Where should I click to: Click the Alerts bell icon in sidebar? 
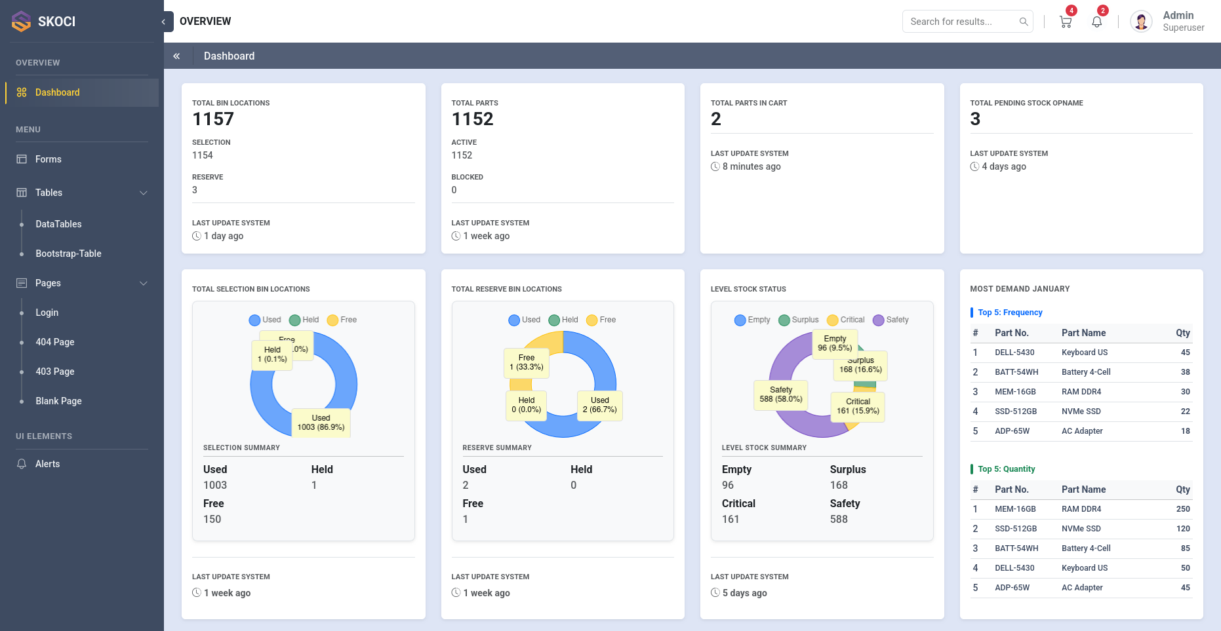click(21, 463)
